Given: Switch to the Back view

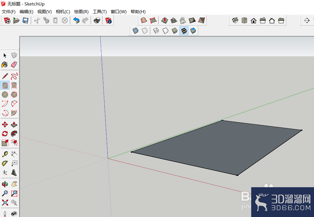Looking at the screenshot, I should pos(272,20).
